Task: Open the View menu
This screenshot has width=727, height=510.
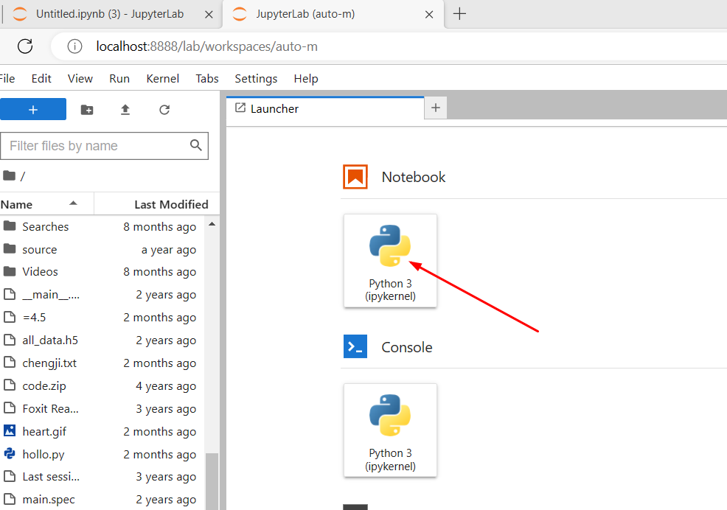Action: [80, 78]
